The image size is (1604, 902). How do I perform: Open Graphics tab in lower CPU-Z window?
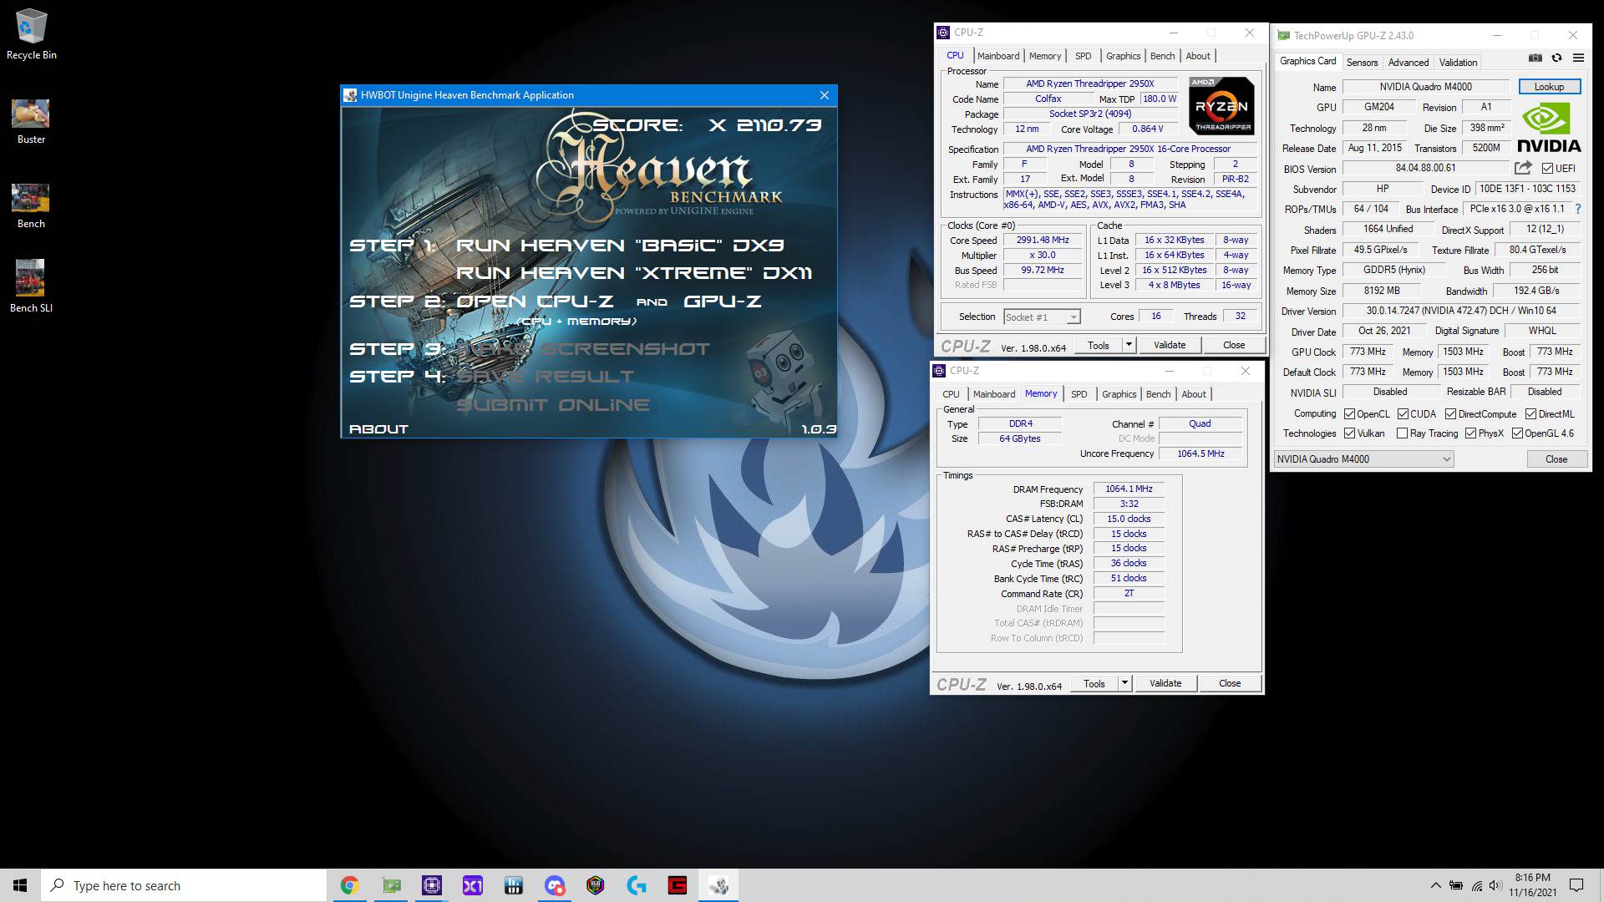pos(1119,394)
